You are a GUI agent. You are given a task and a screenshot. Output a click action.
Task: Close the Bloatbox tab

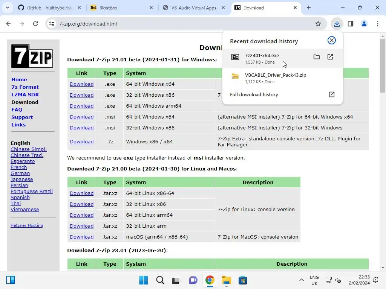[x=151, y=8]
